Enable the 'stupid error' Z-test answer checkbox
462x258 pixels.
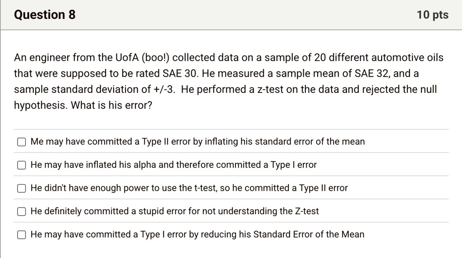(x=22, y=212)
